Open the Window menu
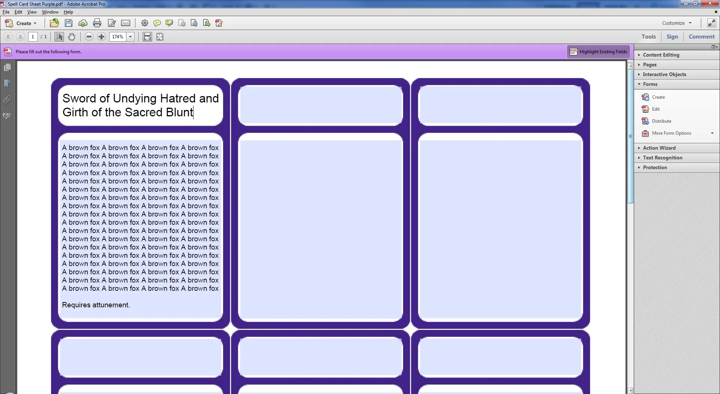Screen dimensions: 720x394 point(50,12)
